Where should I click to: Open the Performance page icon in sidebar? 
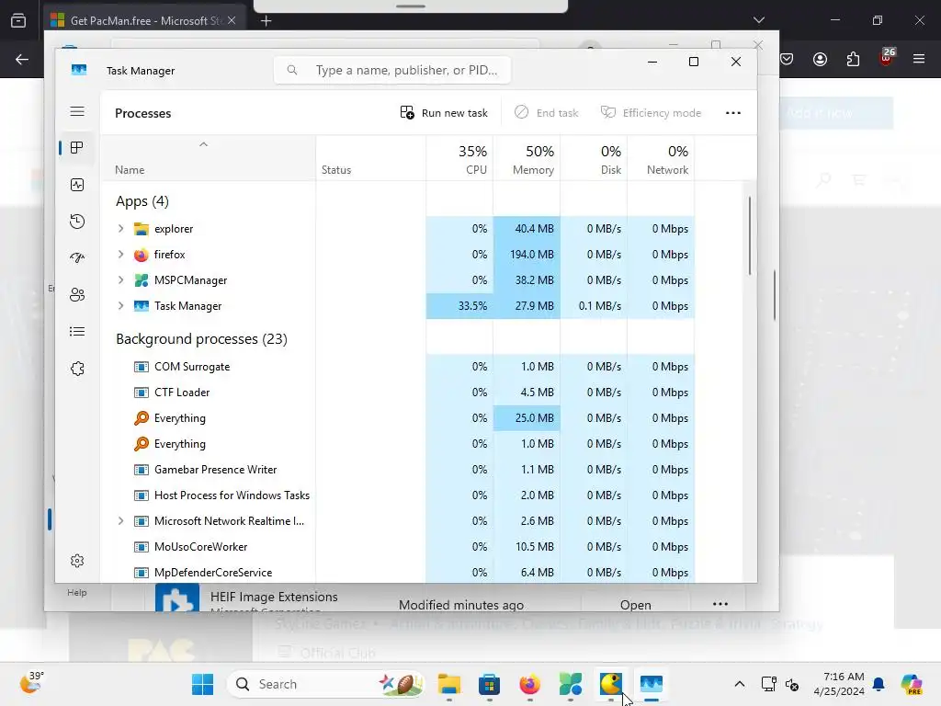pos(77,185)
